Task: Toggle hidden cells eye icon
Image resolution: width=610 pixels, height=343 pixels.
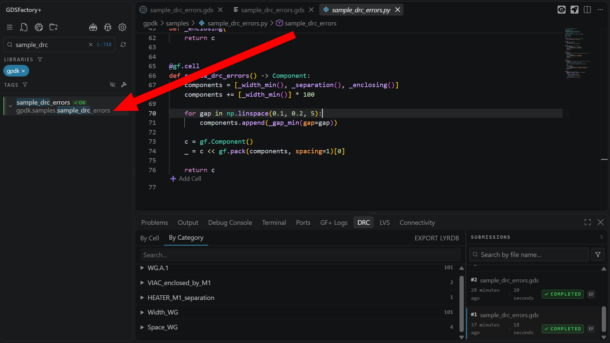Action: [112, 85]
